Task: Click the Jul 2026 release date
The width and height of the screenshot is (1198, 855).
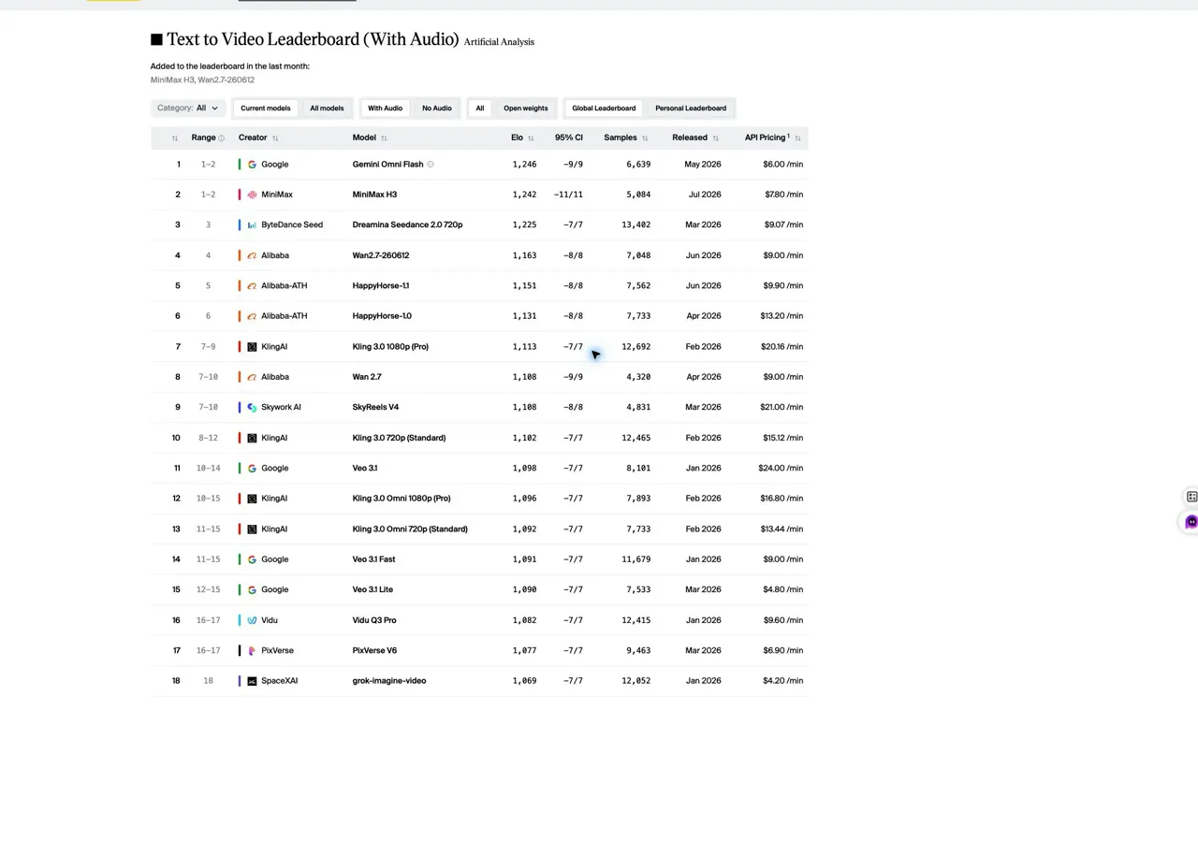Action: tap(704, 195)
